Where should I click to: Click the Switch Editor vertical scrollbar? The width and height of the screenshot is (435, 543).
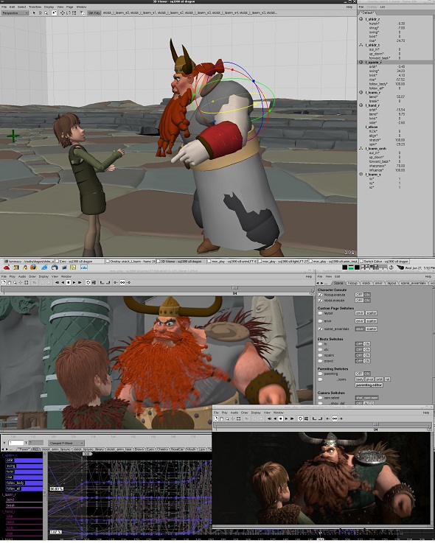point(433,345)
